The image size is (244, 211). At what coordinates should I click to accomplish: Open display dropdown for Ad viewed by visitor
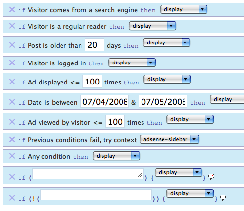(190, 119)
